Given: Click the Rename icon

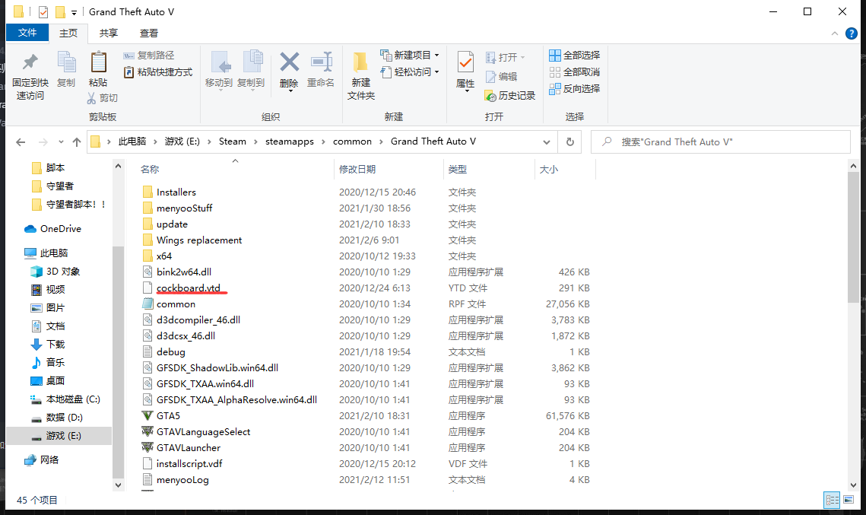Looking at the screenshot, I should pyautogui.click(x=321, y=62).
